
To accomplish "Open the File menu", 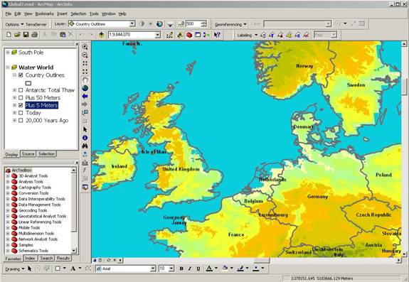I will click(9, 13).
